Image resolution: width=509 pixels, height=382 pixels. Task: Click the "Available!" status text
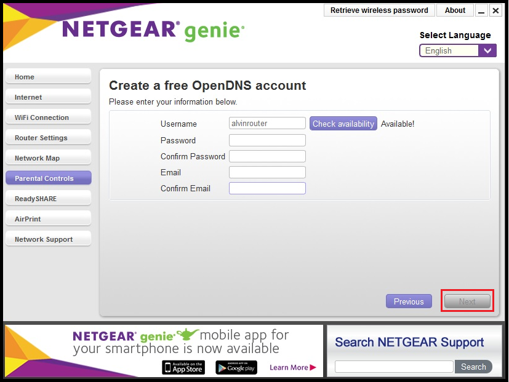pyautogui.click(x=398, y=124)
